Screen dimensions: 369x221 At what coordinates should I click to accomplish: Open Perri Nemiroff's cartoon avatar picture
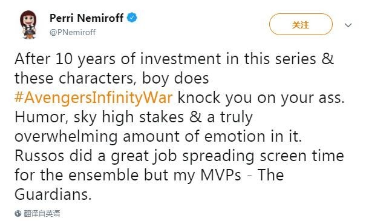28,24
